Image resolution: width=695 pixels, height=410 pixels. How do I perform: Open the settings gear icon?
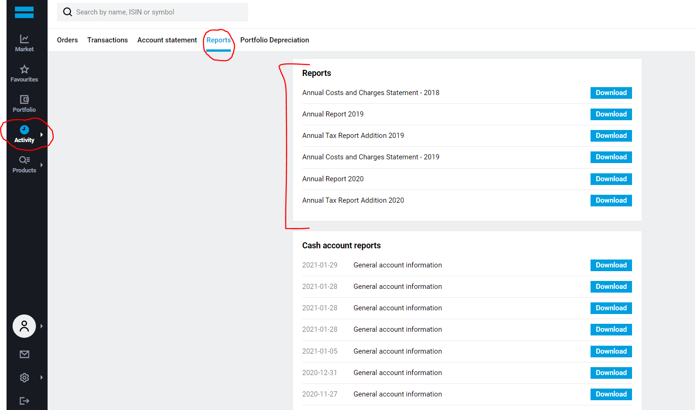[24, 377]
